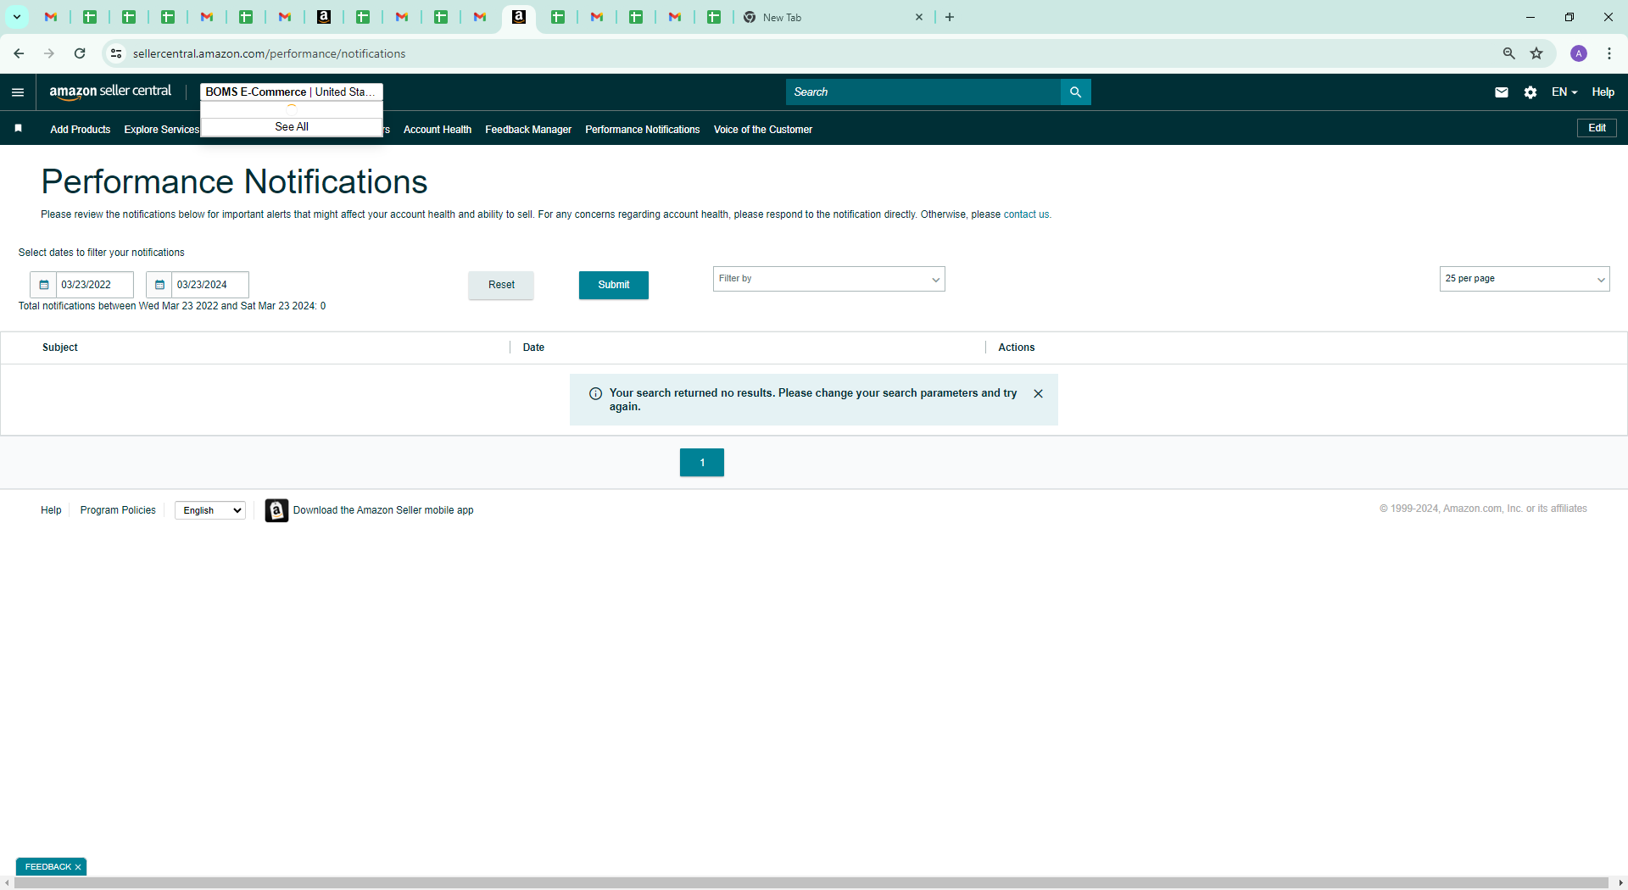
Task: Go to Account Health
Action: [x=438, y=130]
